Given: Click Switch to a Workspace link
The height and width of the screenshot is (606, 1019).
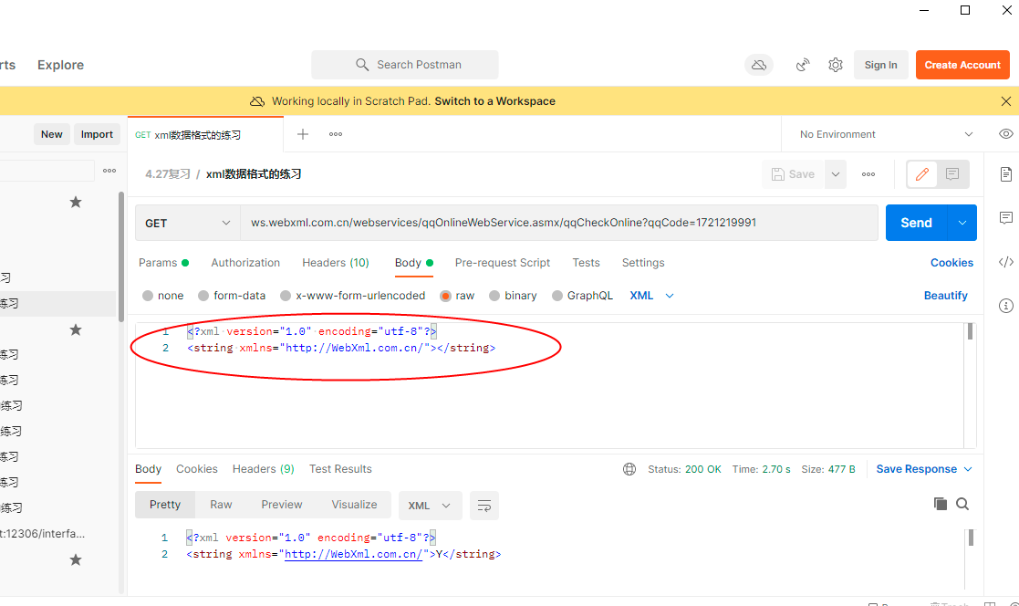Looking at the screenshot, I should coord(494,101).
